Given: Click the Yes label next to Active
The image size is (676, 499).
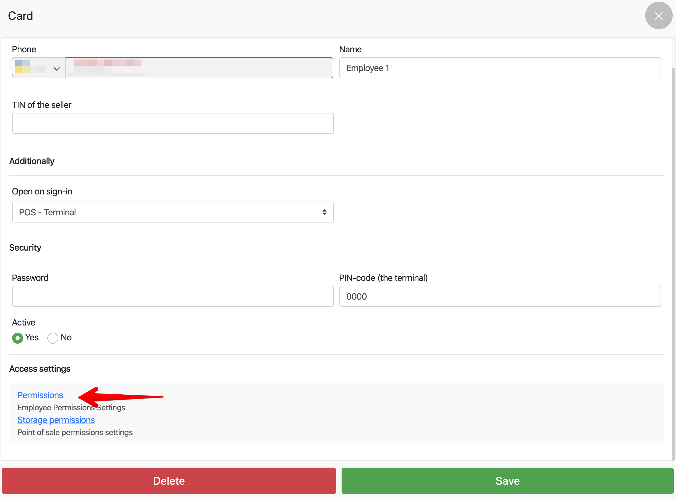Looking at the screenshot, I should (x=32, y=337).
